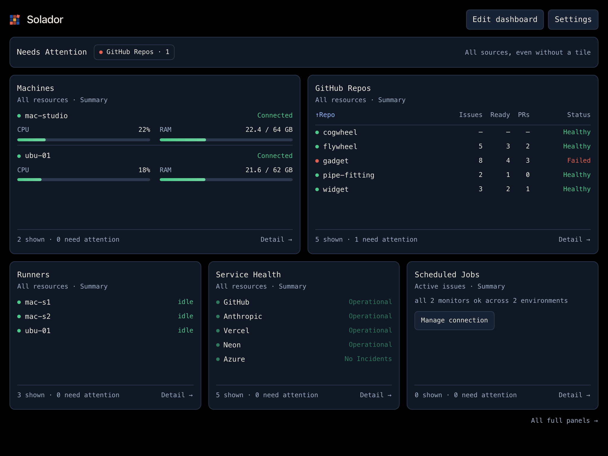Click the Failed status of gadget

pyautogui.click(x=579, y=161)
